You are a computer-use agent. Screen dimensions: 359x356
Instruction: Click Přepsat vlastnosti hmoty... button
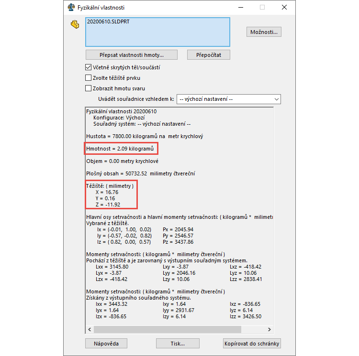(132, 55)
